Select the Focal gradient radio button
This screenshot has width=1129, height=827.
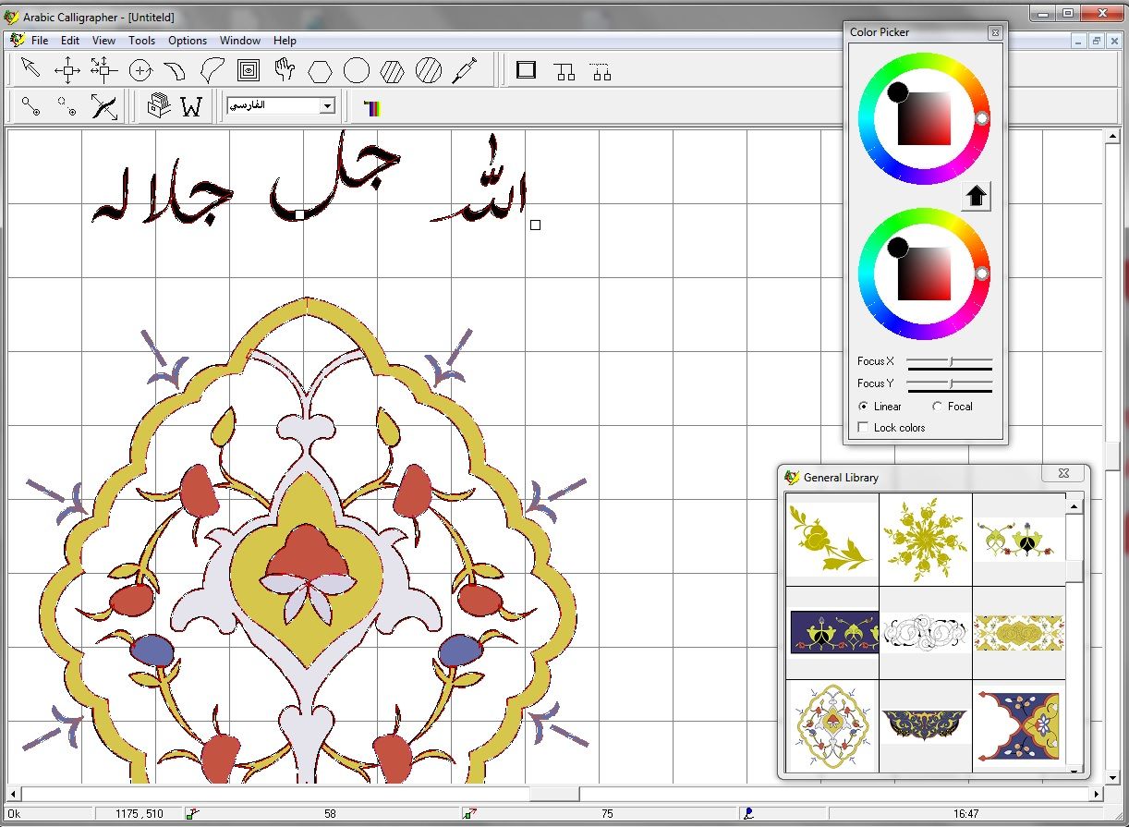[937, 406]
